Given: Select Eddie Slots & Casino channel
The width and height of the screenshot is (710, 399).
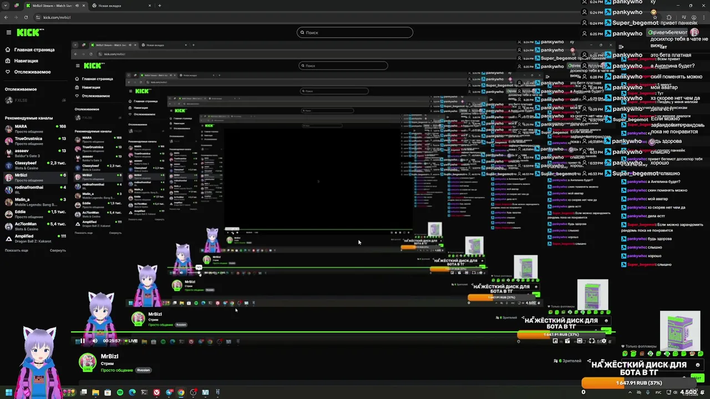Looking at the screenshot, I should coord(35,214).
